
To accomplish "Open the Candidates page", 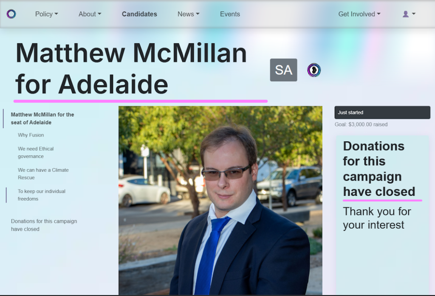I will 139,14.
